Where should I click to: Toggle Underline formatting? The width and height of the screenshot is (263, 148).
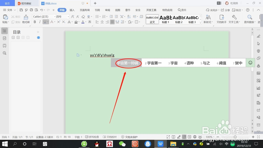[x=45, y=22]
